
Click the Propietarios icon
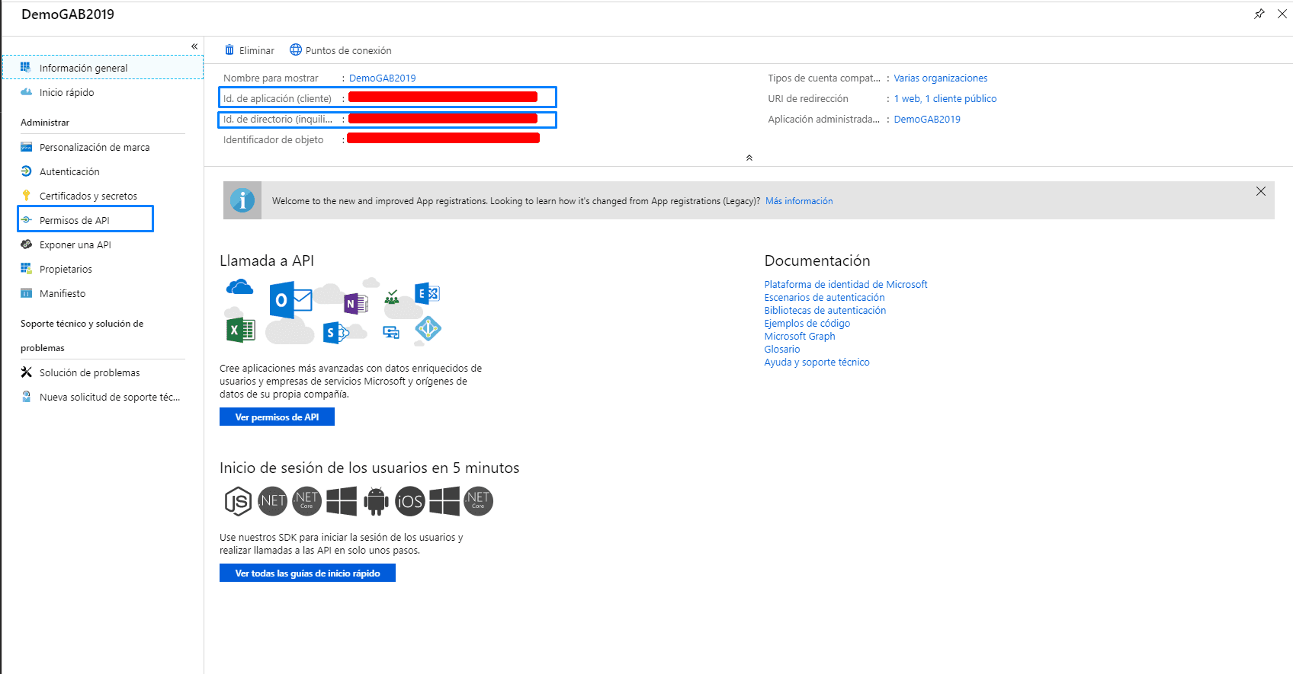pos(26,268)
